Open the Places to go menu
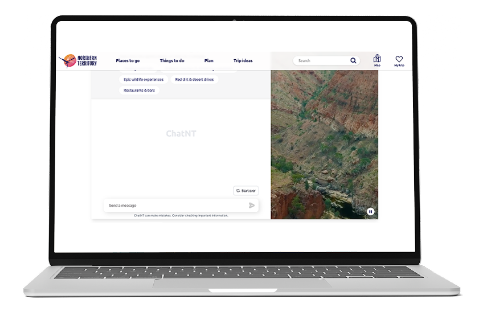The width and height of the screenshot is (487, 312). click(x=128, y=60)
